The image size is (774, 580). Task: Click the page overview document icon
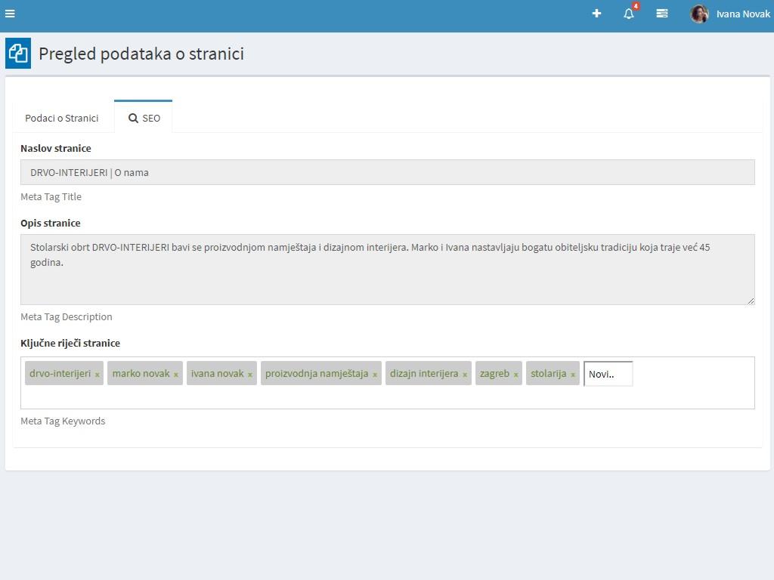pyautogui.click(x=18, y=54)
